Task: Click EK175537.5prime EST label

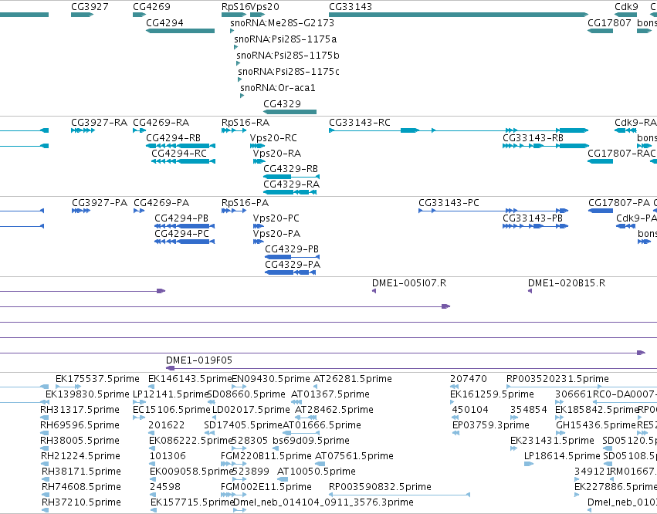Action: click(x=97, y=379)
